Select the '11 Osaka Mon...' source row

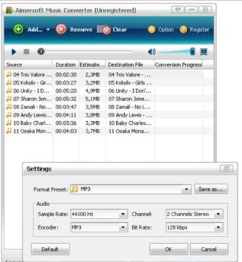pyautogui.click(x=29, y=131)
